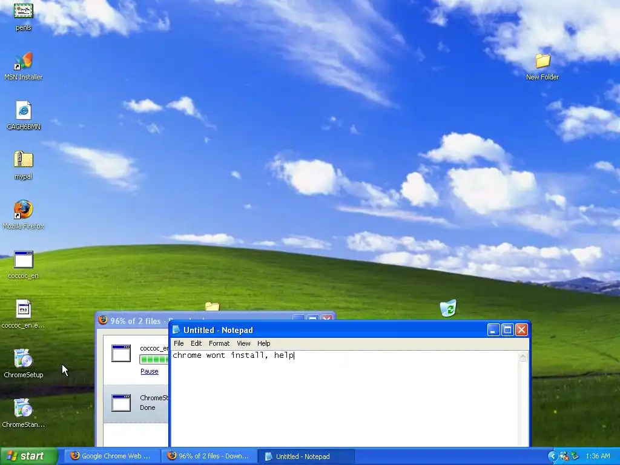Image resolution: width=620 pixels, height=465 pixels.
Task: Click ChromeSetup file icon in Downloads window
Action: (121, 403)
